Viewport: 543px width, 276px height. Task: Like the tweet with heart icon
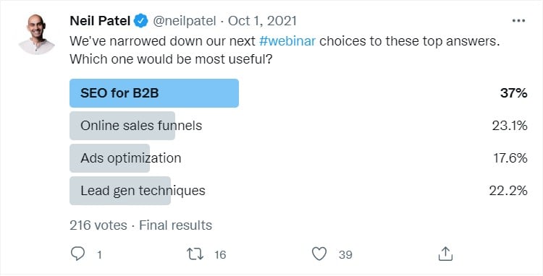click(x=319, y=254)
